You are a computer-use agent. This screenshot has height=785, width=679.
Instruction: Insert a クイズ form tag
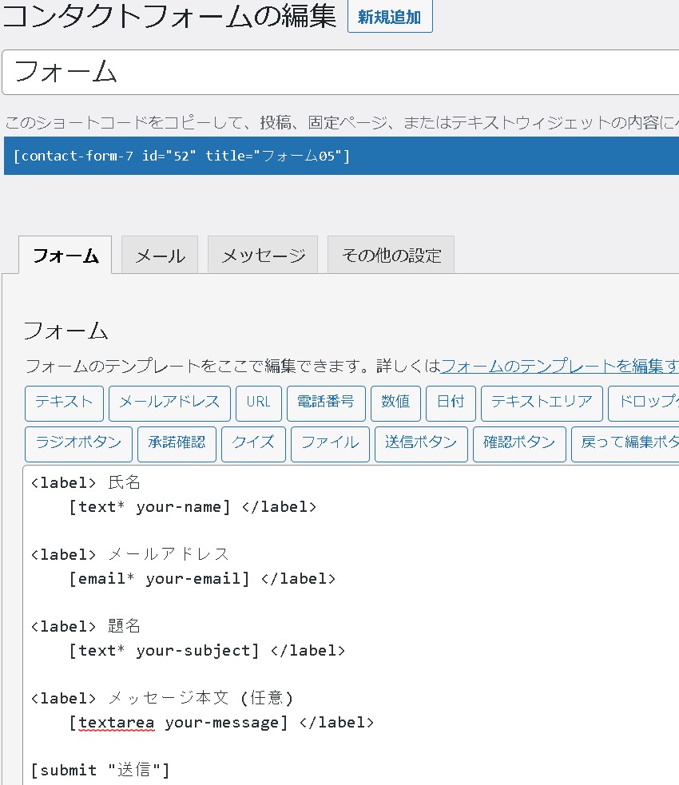click(253, 443)
